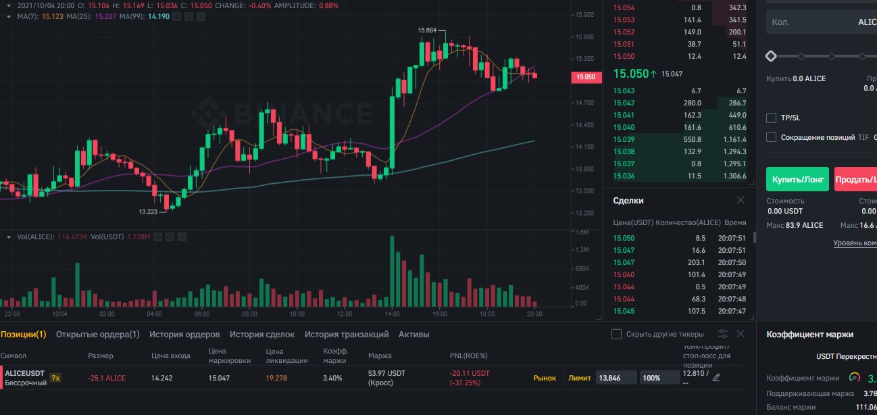Toggle visibility of the Vol(ALICE) indicator

[x=157, y=237]
